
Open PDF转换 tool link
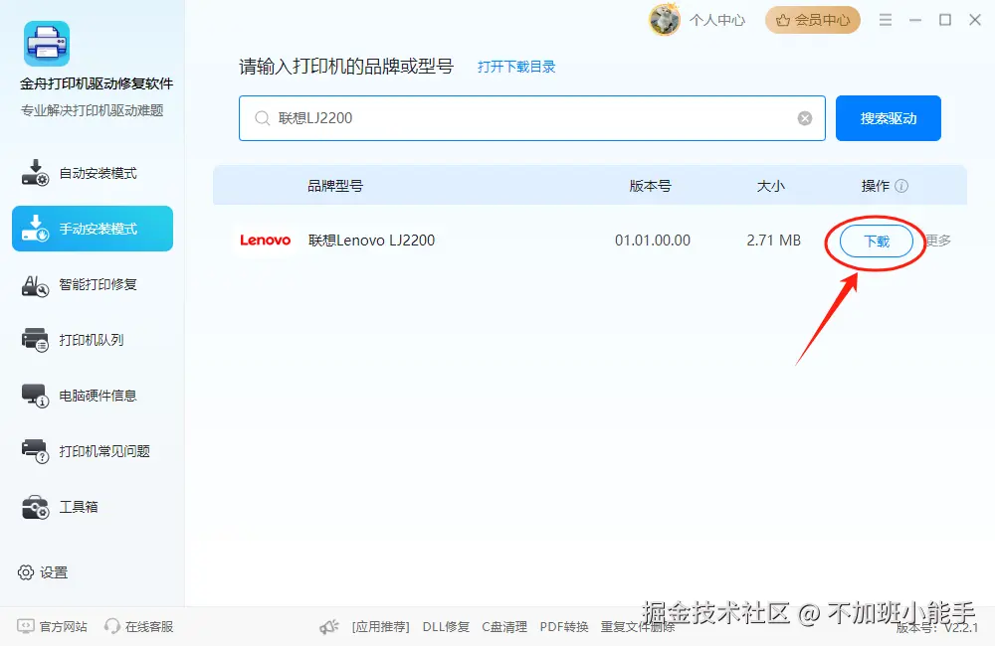coord(564,627)
